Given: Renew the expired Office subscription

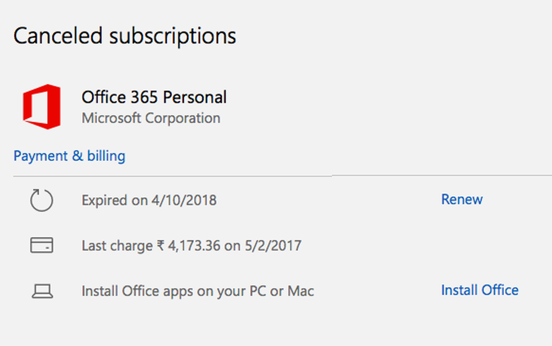Looking at the screenshot, I should [x=461, y=199].
